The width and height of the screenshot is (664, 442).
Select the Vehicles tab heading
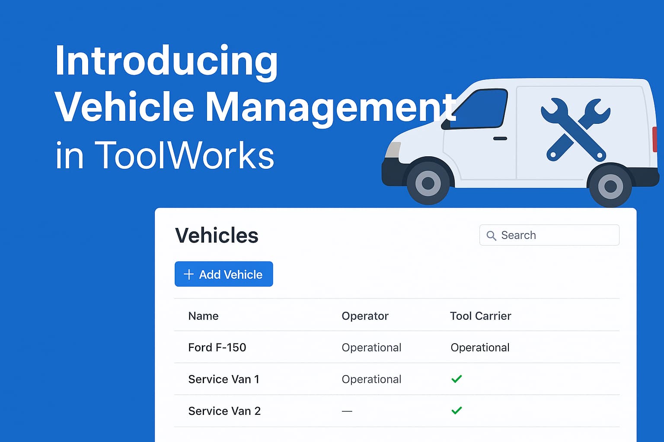216,235
